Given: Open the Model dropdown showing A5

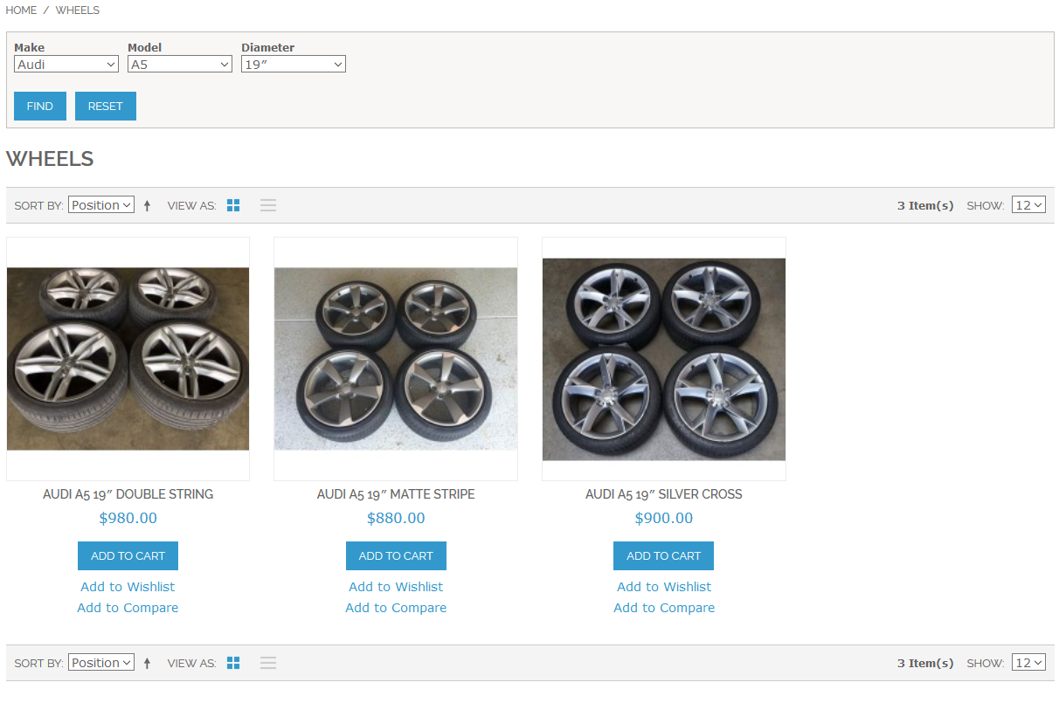Looking at the screenshot, I should click(x=179, y=65).
